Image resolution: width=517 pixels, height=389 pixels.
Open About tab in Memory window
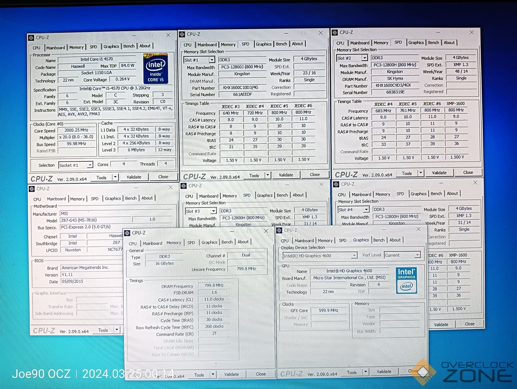click(x=243, y=242)
